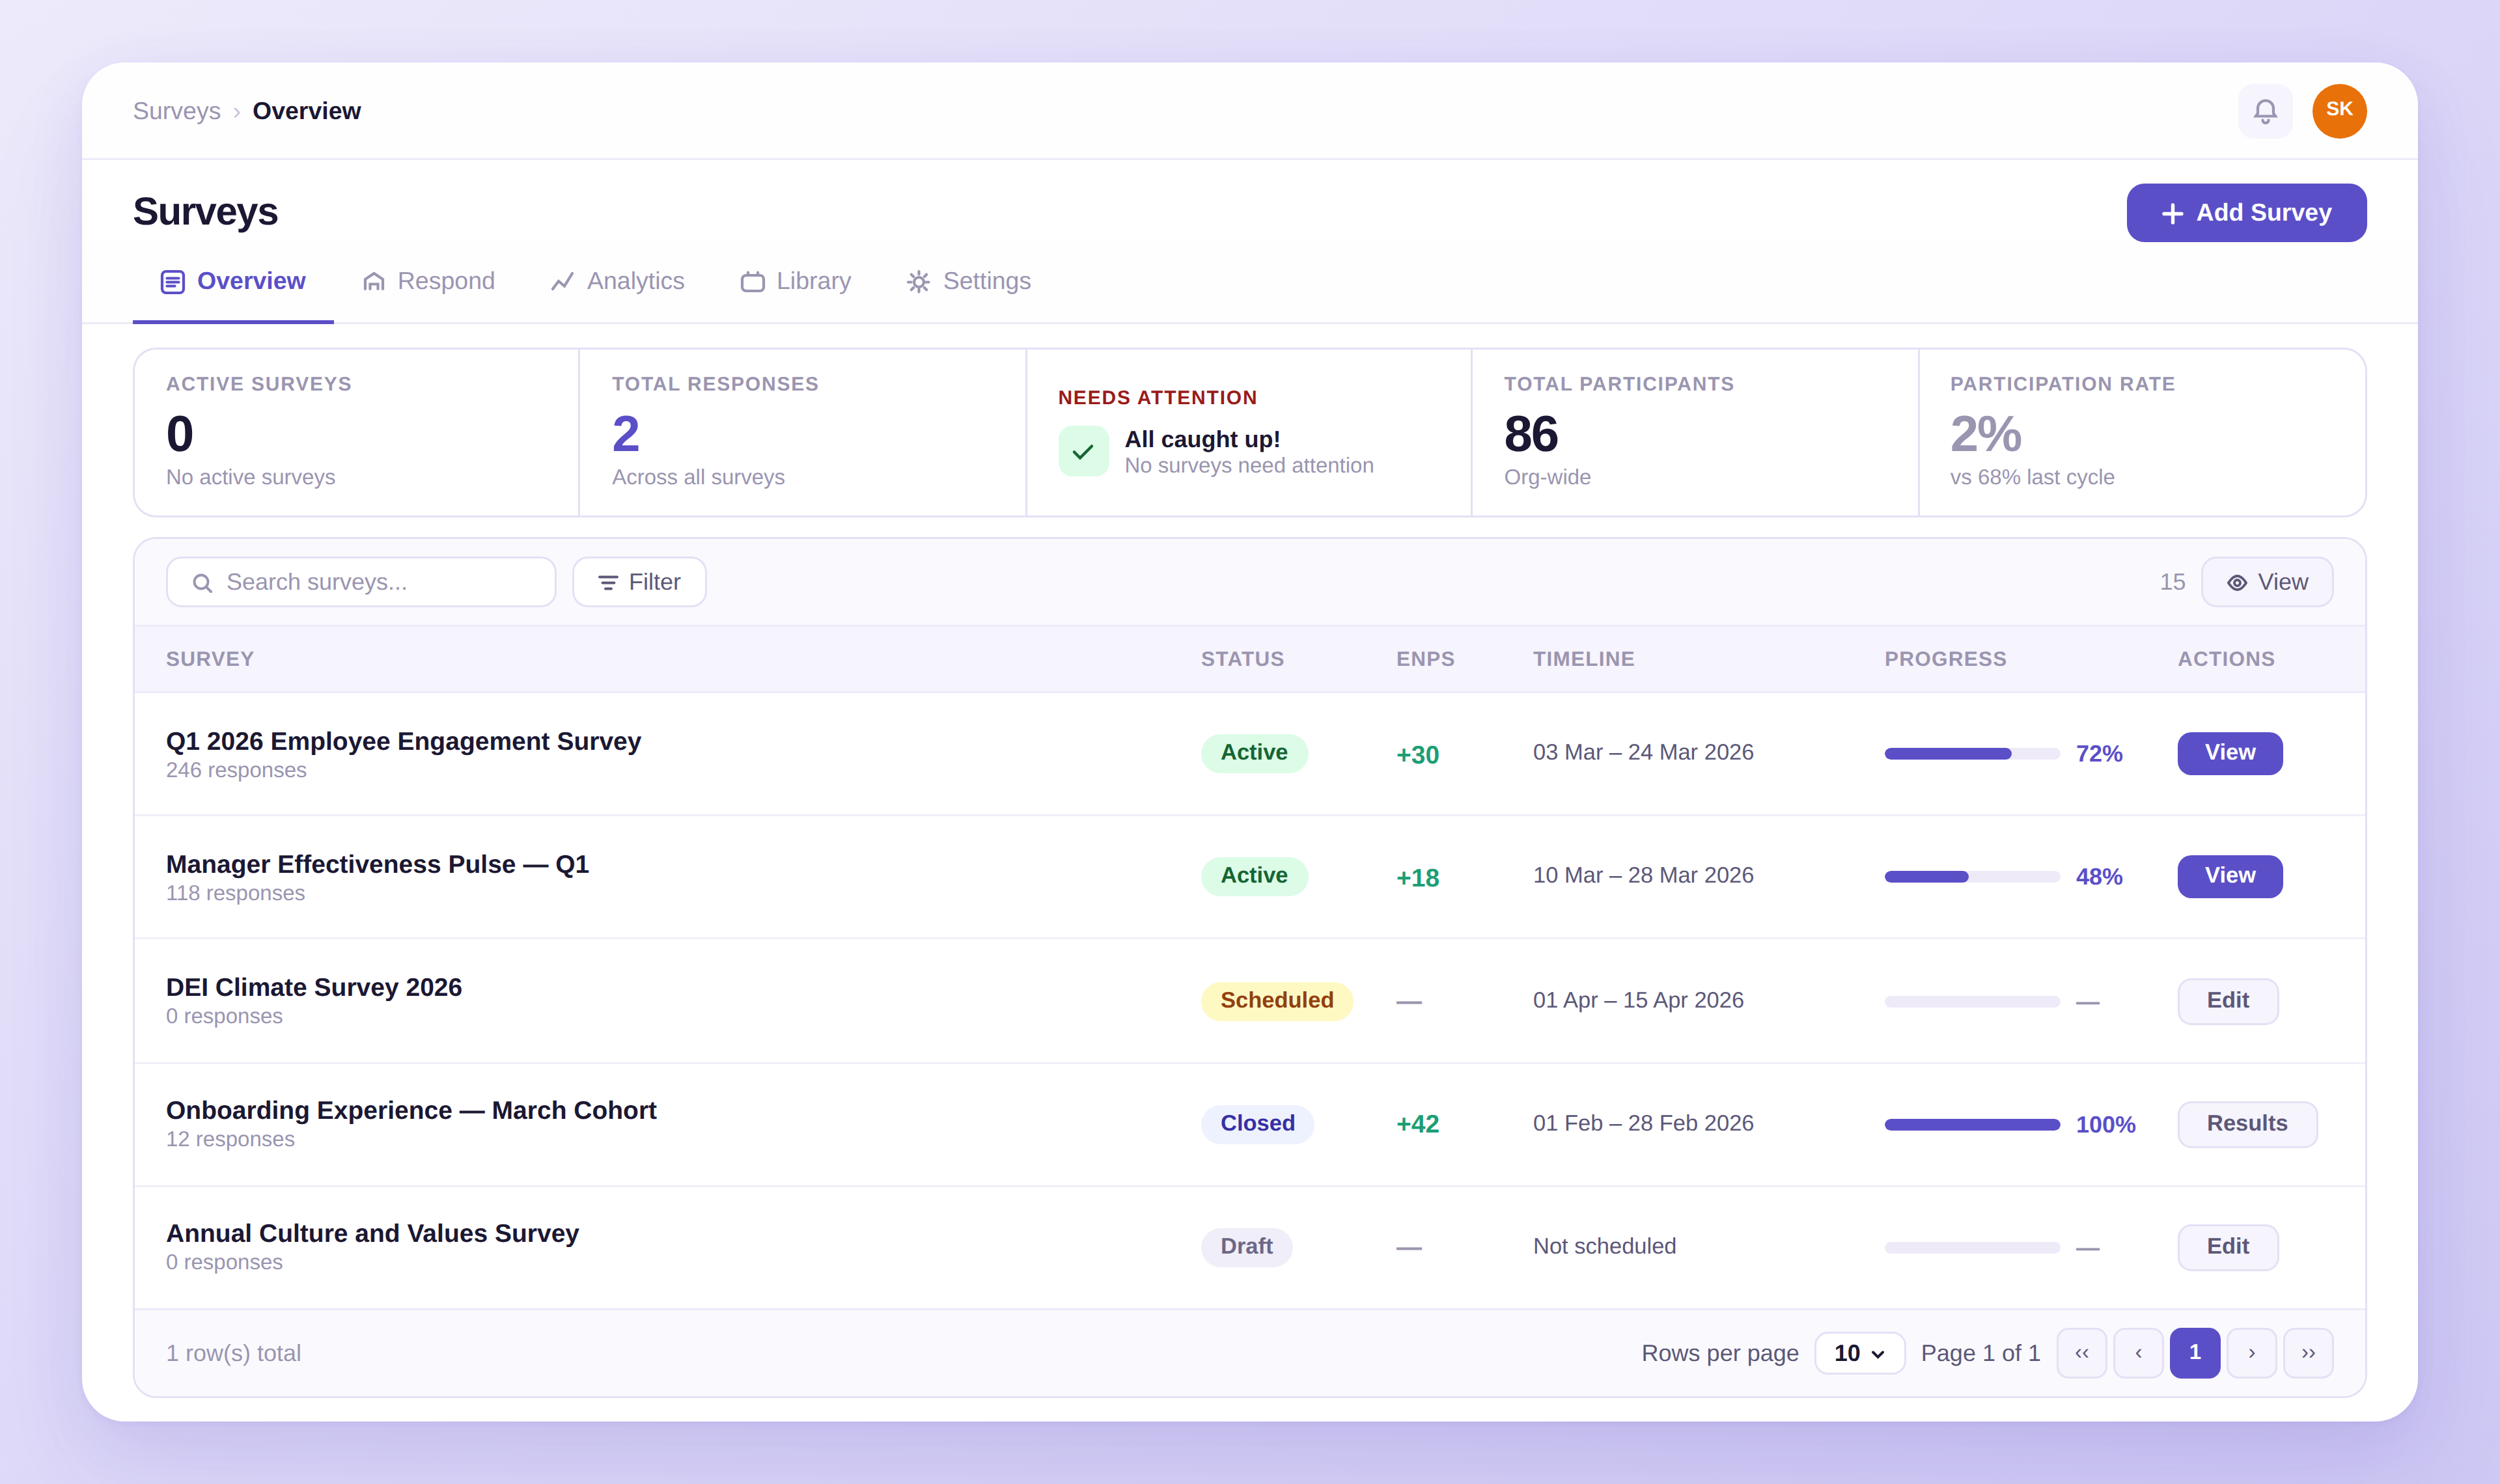
Task: Click the Respond tab home icon
Action: tap(375, 281)
